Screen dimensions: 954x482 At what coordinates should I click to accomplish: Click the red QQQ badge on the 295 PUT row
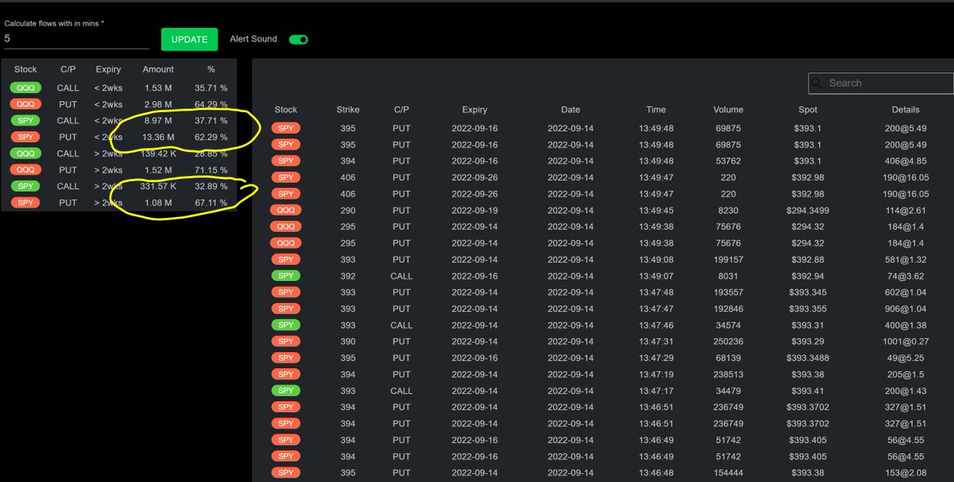[285, 226]
